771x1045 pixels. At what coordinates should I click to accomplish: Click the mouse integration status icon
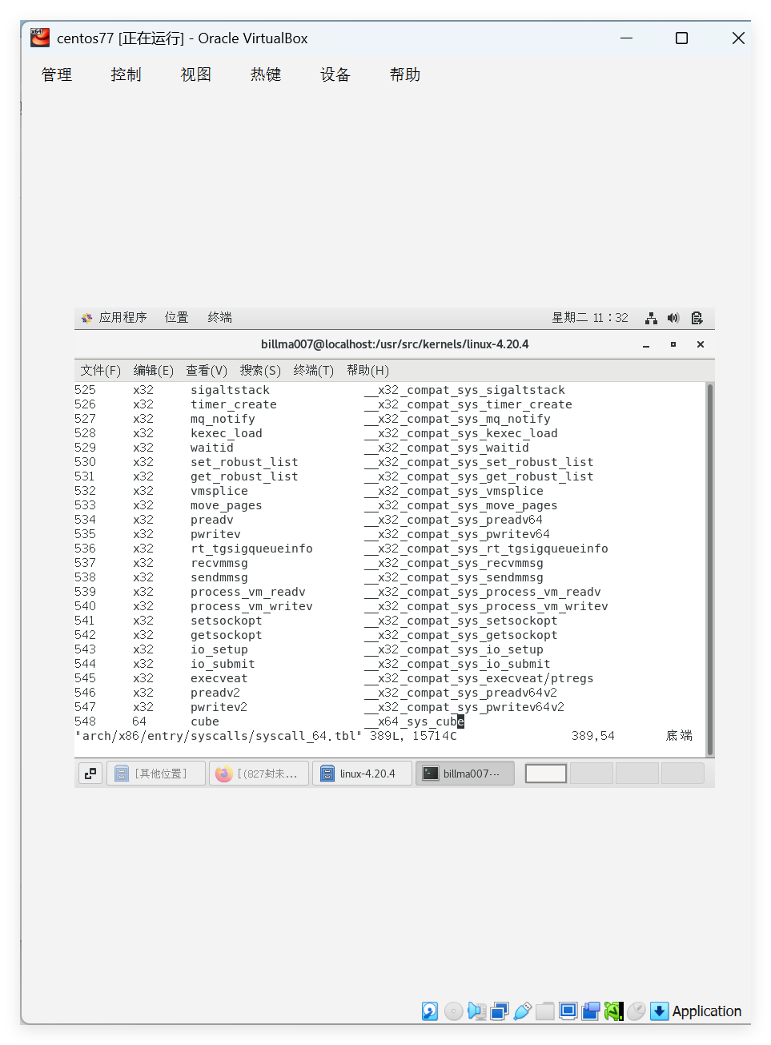(x=636, y=1011)
